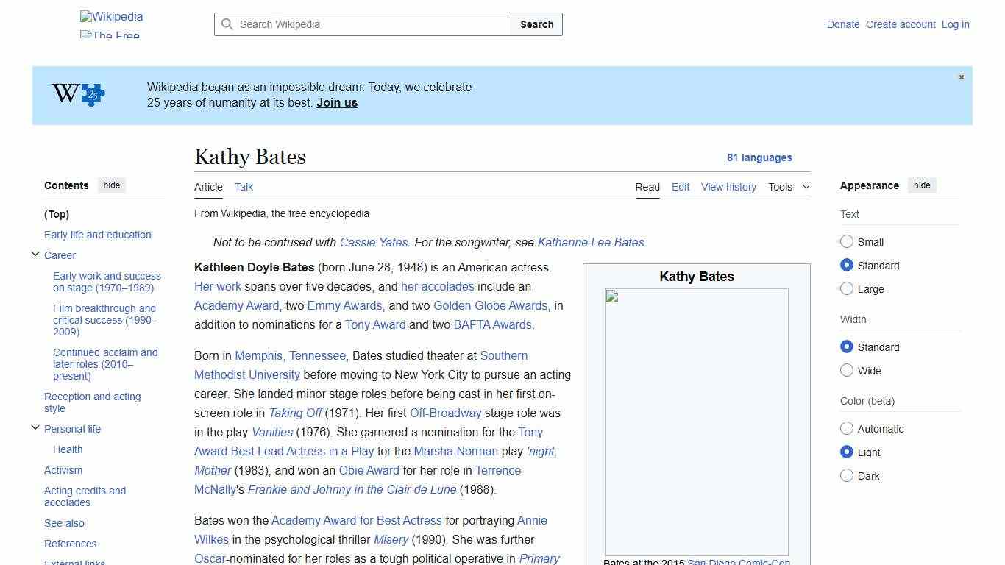Open the Academy Award article link
1005x565 pixels.
coord(236,305)
